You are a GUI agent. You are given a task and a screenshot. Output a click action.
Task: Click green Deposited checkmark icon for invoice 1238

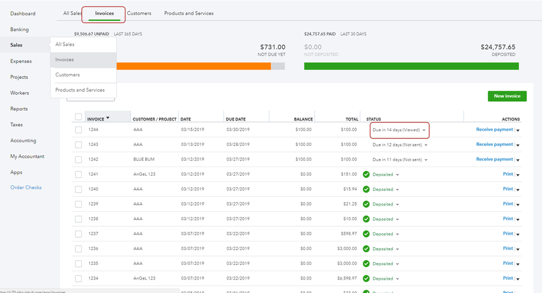click(x=366, y=219)
